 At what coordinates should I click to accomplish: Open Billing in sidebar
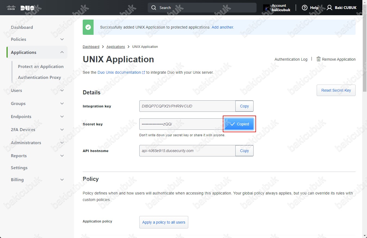coord(17,180)
